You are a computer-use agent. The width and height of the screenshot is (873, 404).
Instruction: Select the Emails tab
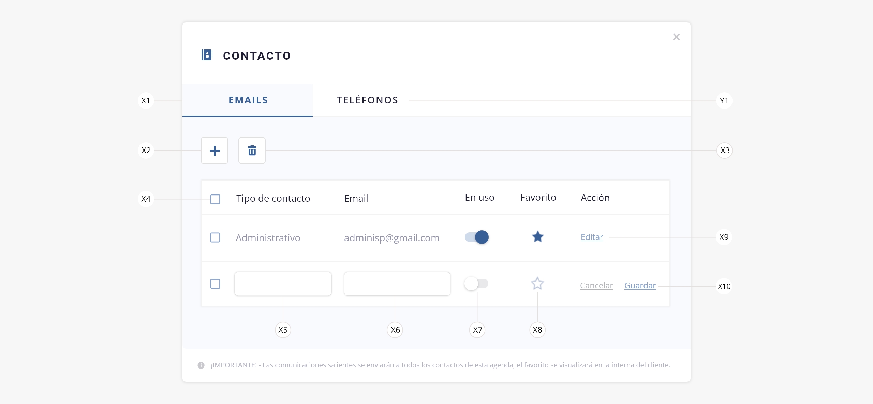(248, 100)
